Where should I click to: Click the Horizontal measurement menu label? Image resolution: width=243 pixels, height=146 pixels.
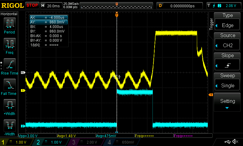click(9, 14)
